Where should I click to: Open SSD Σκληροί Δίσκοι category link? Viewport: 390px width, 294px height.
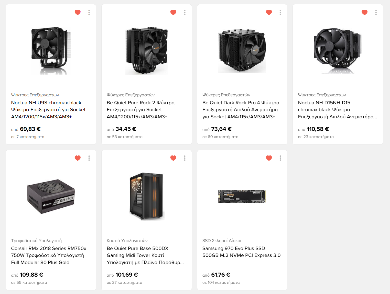point(222,241)
